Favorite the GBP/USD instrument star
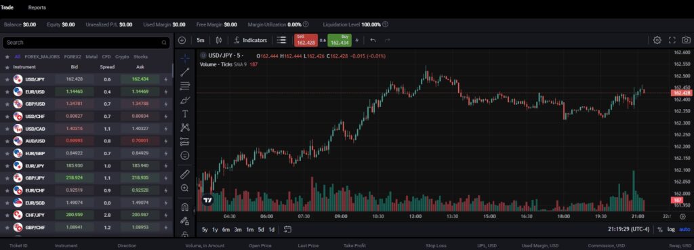Image resolution: width=694 pixels, height=250 pixels. 7,104
